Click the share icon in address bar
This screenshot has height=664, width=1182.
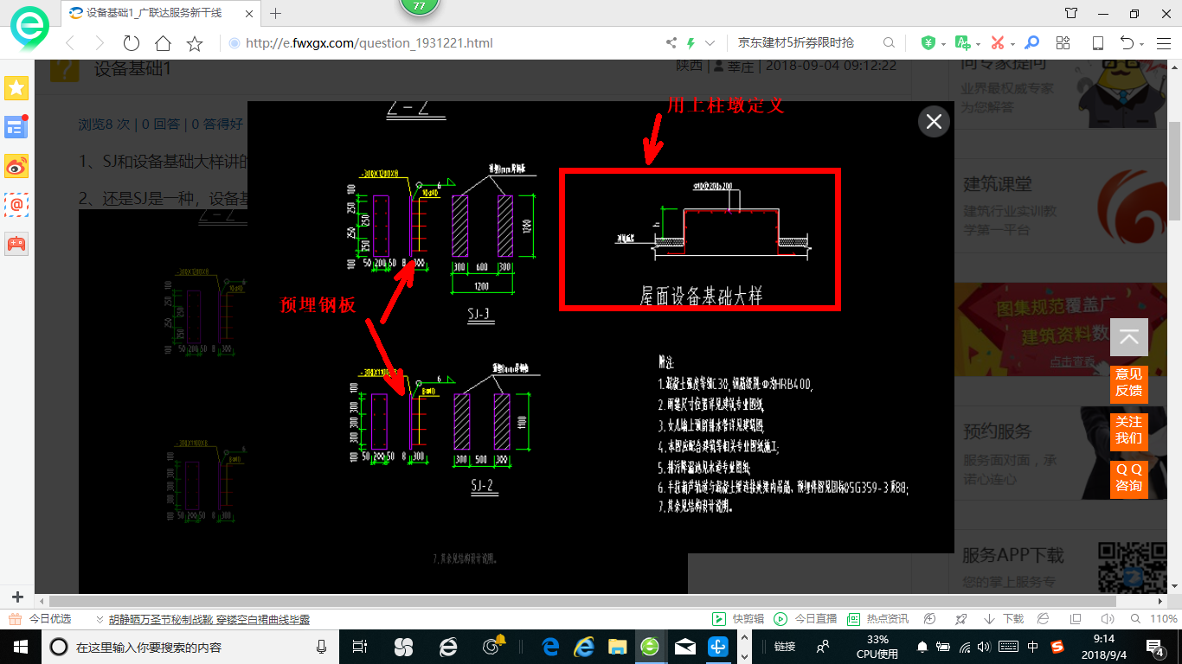pos(671,43)
